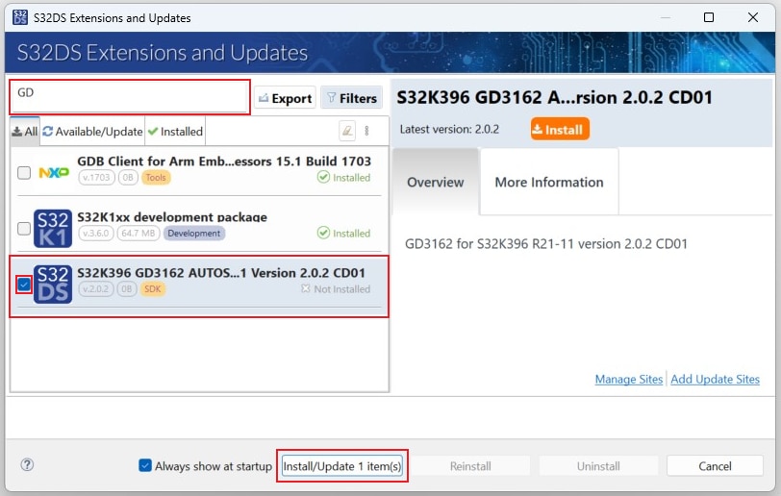
Task: Switch to the Available/Update tab
Action: coord(92,132)
